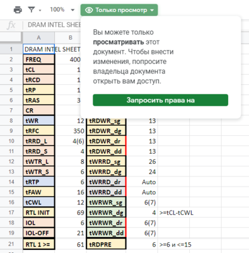Expand the Только просмотр dropdown arrow
Viewport: 249px width, 253px height.
coord(152,10)
